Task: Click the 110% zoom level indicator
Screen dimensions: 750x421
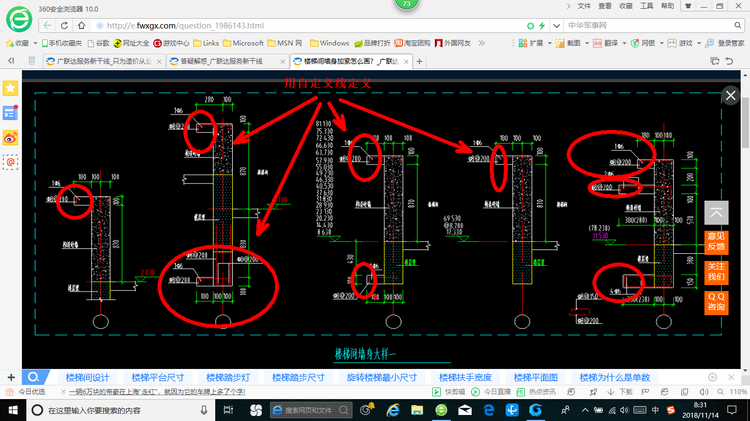Action: (x=738, y=392)
